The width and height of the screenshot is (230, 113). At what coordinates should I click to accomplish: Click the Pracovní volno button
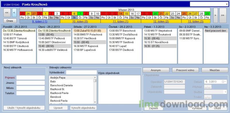click(185, 70)
